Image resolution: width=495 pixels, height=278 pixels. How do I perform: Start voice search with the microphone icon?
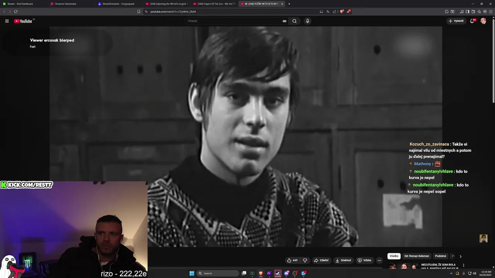pos(307,21)
